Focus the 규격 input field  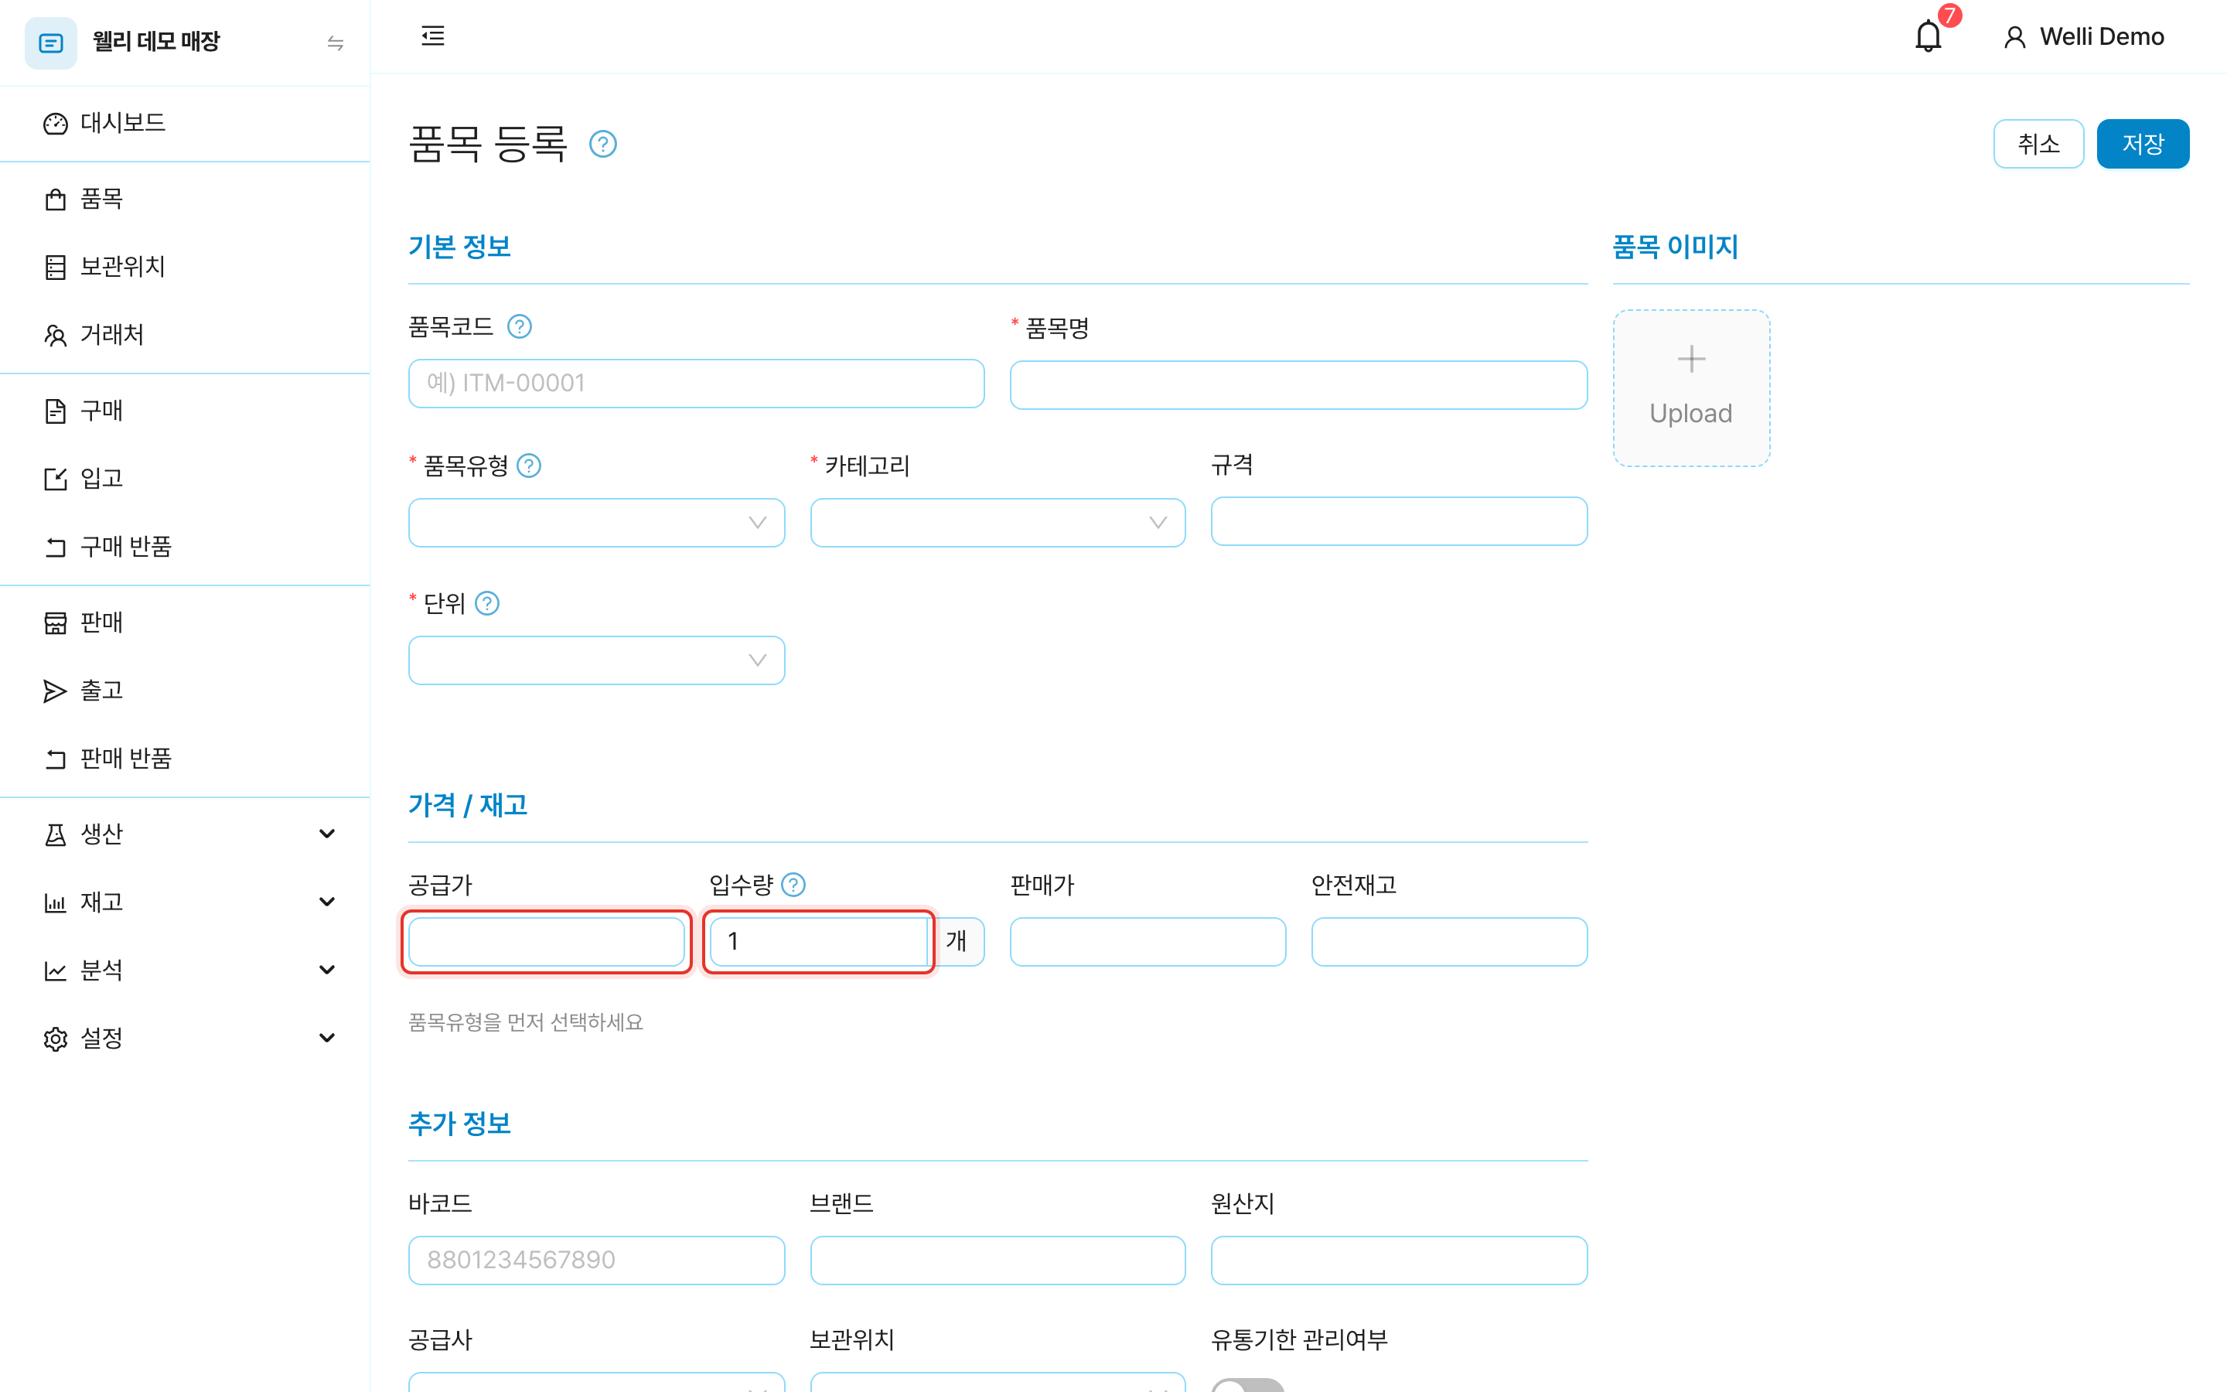1399,521
